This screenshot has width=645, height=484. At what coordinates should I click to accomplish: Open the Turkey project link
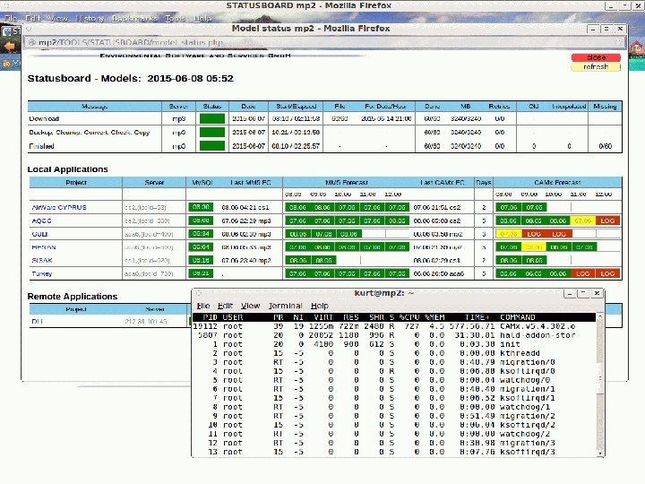[42, 273]
